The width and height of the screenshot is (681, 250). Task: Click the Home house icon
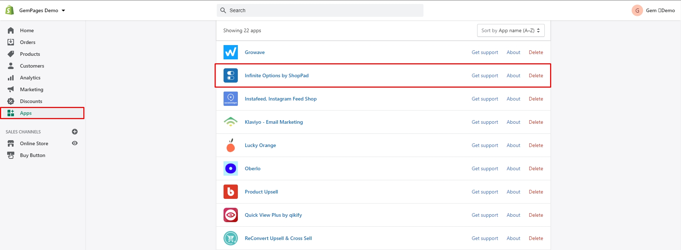coord(11,30)
